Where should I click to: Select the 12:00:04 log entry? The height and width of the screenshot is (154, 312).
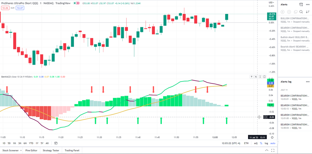295,126
